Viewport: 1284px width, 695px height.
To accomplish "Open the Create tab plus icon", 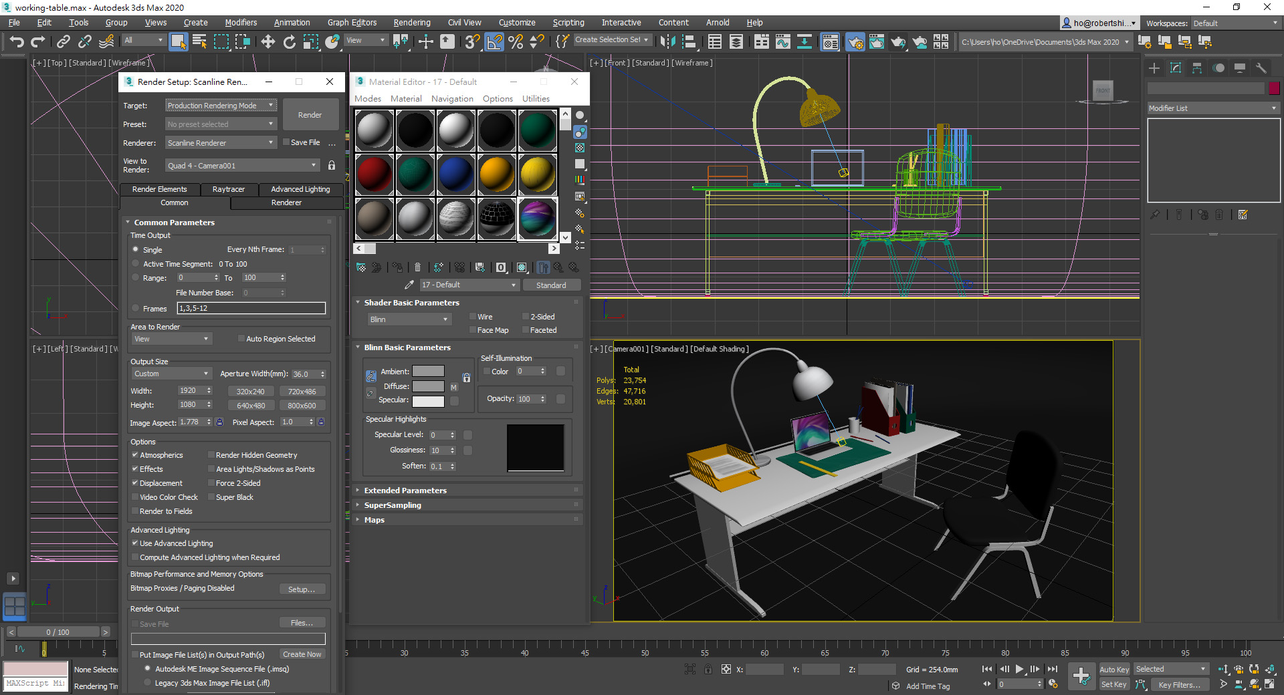I will coord(1154,68).
